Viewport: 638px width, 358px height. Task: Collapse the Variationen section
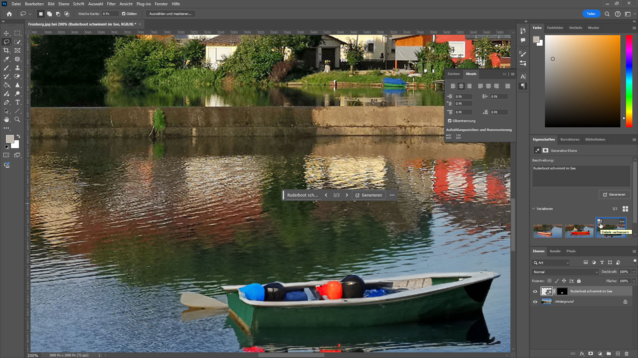click(x=534, y=209)
